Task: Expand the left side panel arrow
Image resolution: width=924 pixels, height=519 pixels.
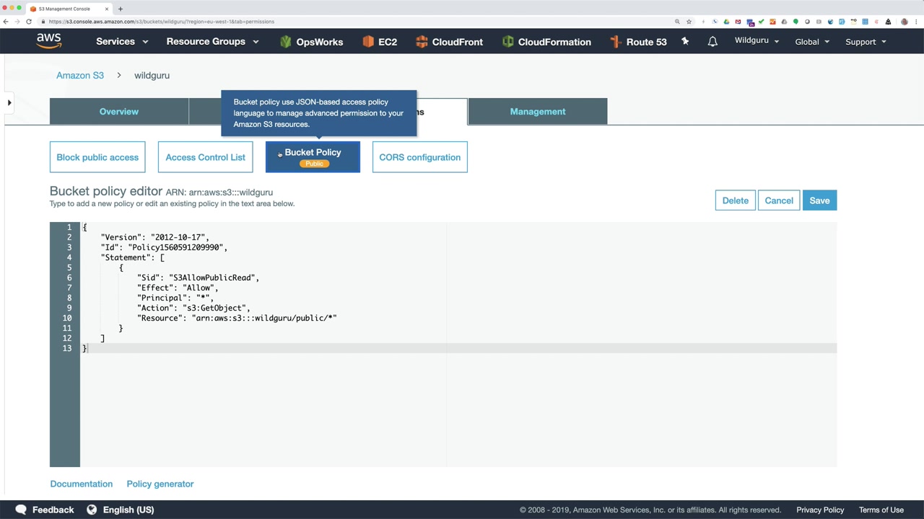Action: 9,103
